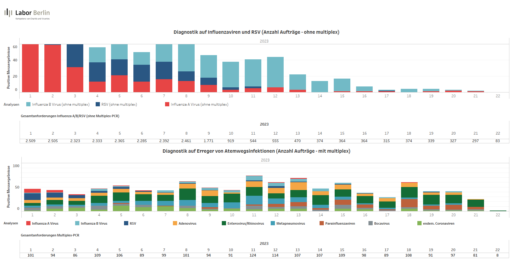Click the week 18 stacked bar in multiplex chart
Screen dimensions: 513x262
coord(409,197)
